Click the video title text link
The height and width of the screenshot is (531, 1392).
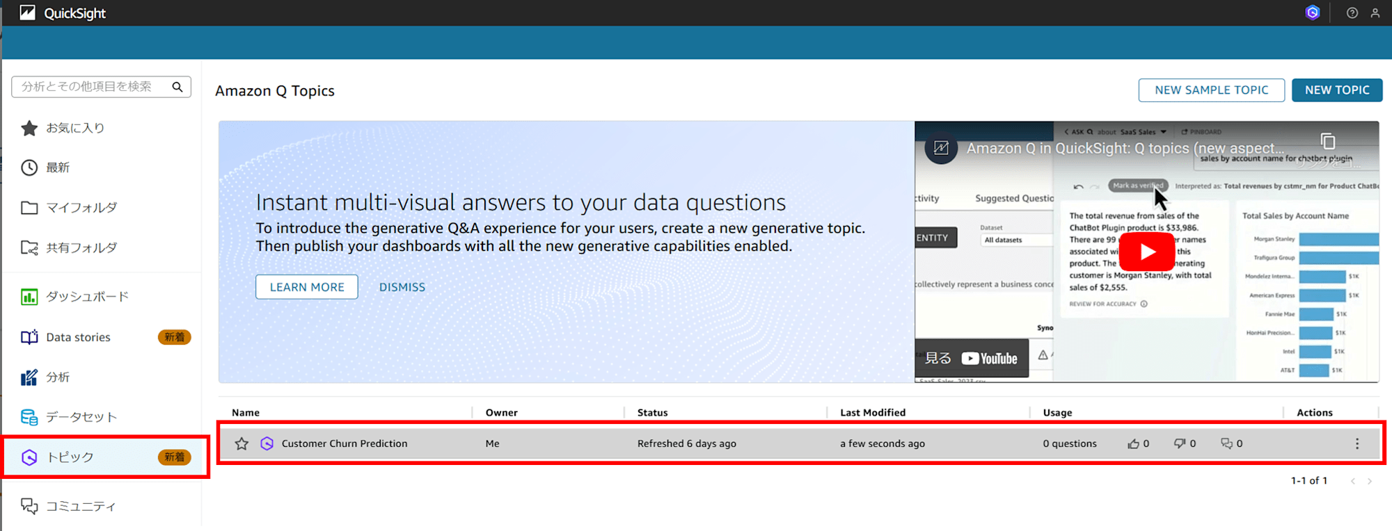coord(1125,148)
